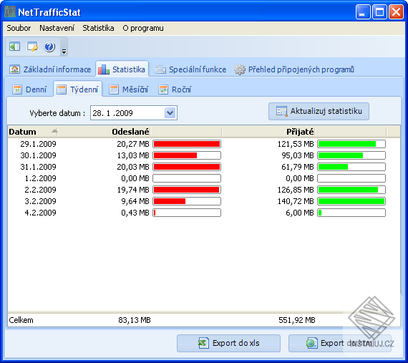The width and height of the screenshot is (408, 363).
Task: Open the Statistika menu
Action: (x=98, y=28)
